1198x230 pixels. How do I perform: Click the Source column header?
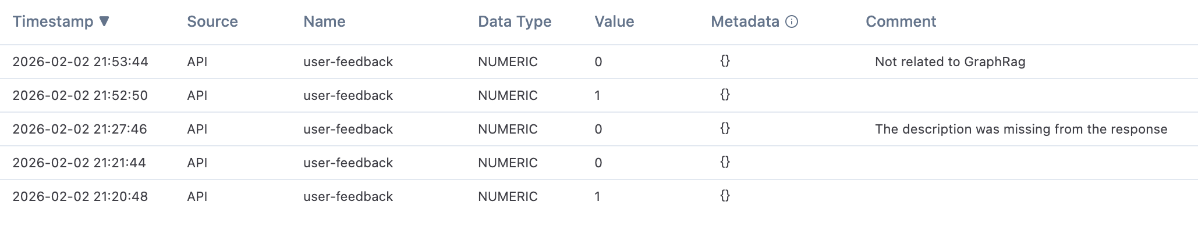tap(212, 21)
